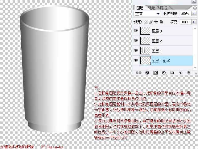Open the 正常 blend mode dropdown
Screen dimensions: 198x149
tap(147, 14)
